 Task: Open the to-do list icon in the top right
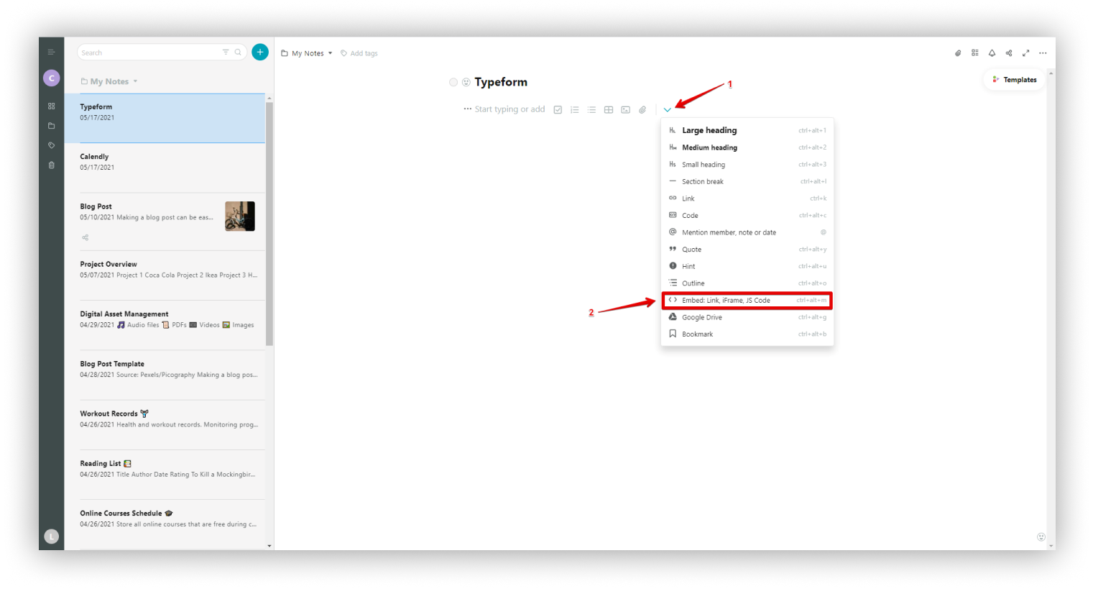[x=975, y=53]
